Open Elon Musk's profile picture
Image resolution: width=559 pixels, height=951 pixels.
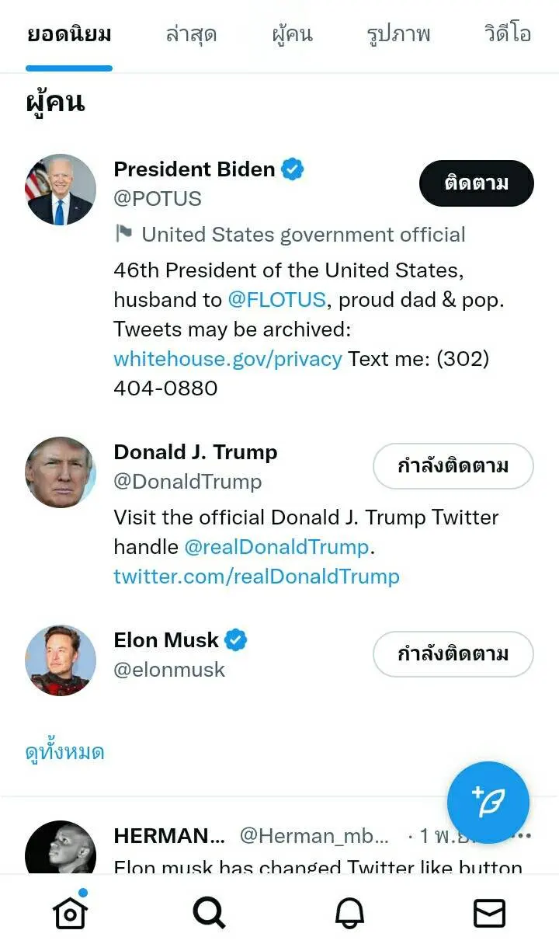tap(61, 660)
